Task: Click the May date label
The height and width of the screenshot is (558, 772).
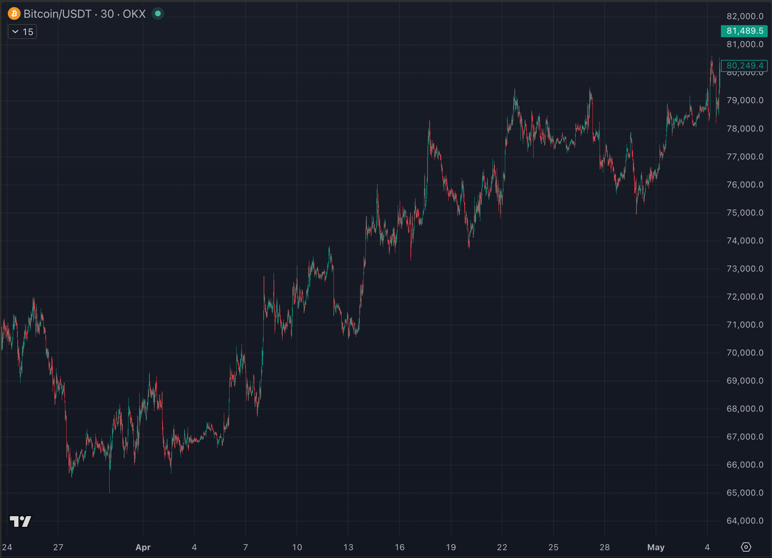Action: tap(656, 547)
